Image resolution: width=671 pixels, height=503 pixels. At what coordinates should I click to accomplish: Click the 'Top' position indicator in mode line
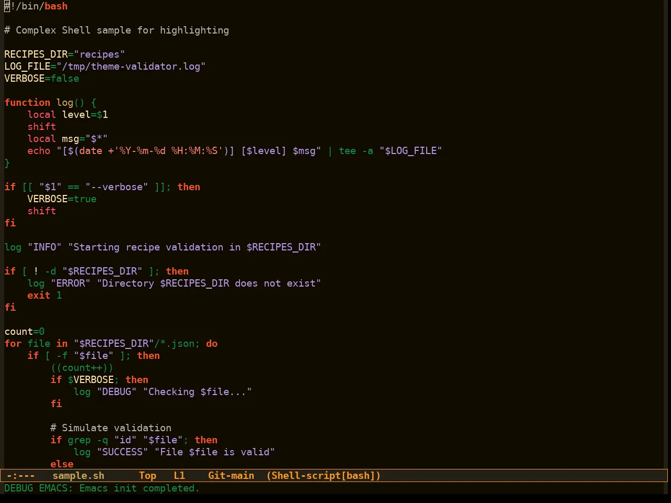click(148, 476)
